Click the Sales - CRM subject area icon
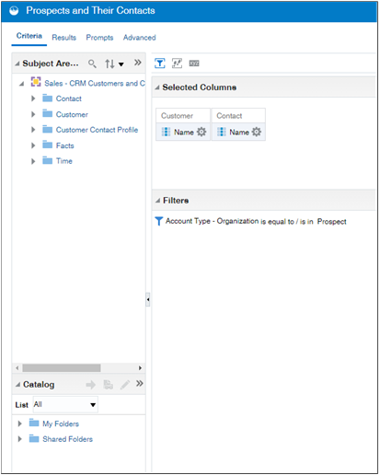 (x=36, y=82)
